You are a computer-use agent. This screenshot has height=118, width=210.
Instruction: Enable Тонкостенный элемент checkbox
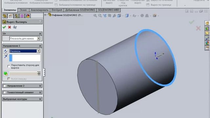click(5, 92)
